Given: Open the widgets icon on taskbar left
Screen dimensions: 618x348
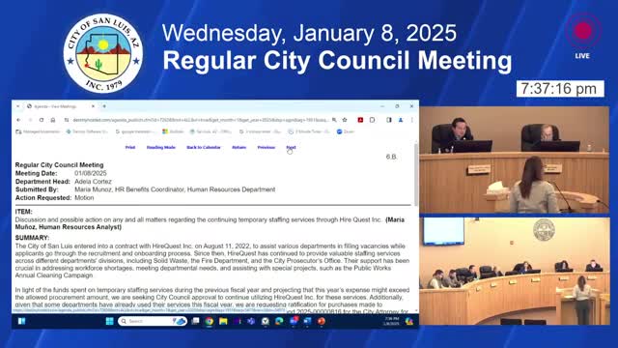Looking at the screenshot, I should coord(21,321).
